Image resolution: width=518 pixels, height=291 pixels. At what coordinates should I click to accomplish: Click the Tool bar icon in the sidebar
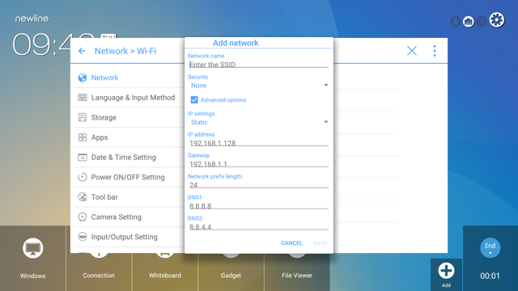[x=83, y=197]
